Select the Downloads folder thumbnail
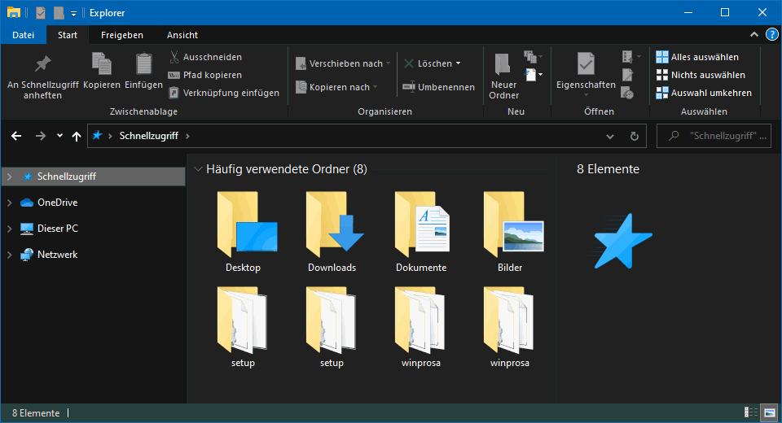 click(332, 232)
